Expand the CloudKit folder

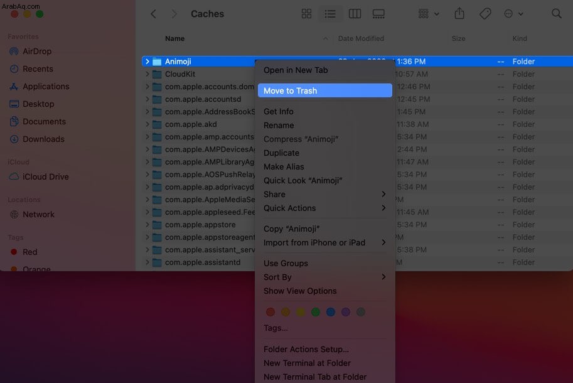pos(147,74)
